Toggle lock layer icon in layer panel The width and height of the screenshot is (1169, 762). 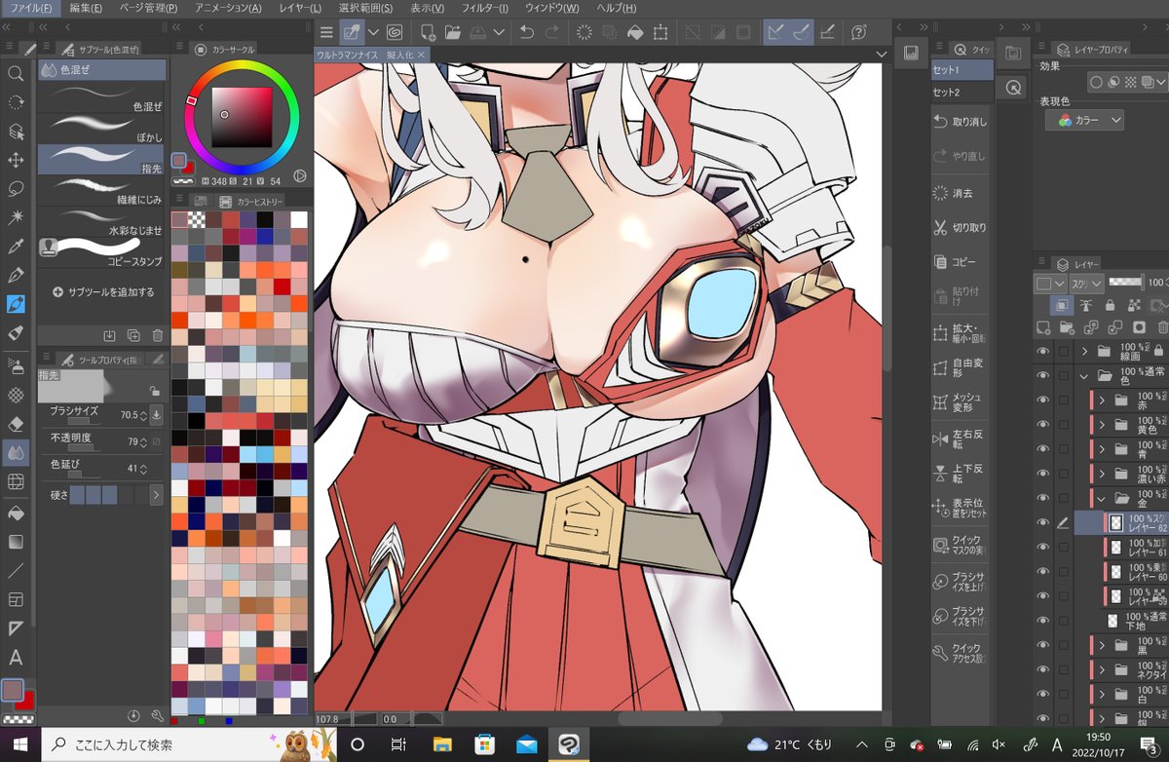click(x=1109, y=305)
